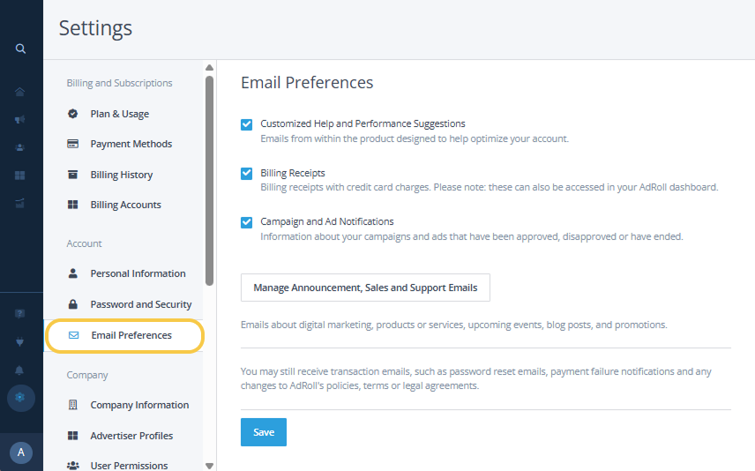The image size is (755, 471).
Task: Click the user avatar labeled A
Action: point(21,452)
